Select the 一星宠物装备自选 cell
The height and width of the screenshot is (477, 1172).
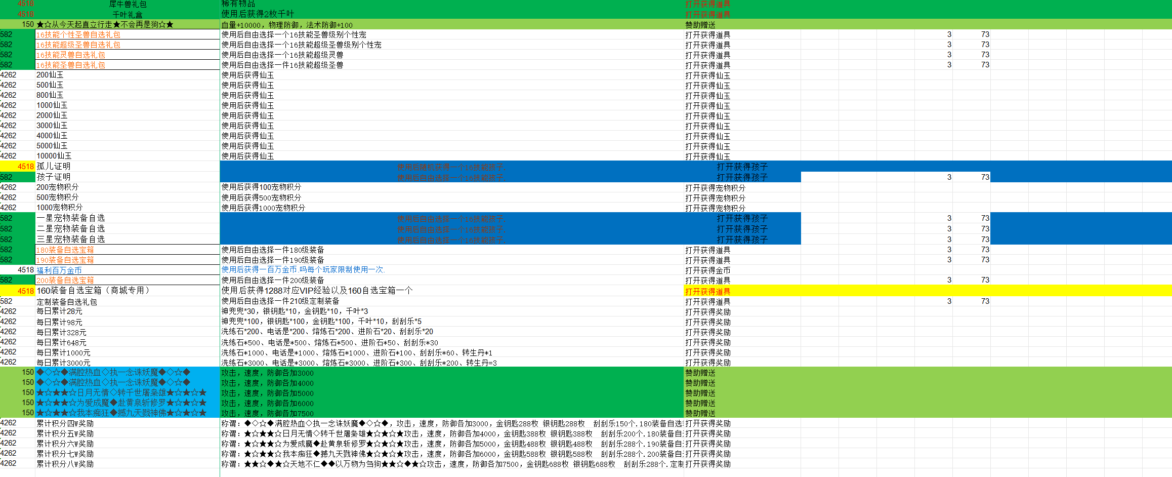click(x=71, y=218)
